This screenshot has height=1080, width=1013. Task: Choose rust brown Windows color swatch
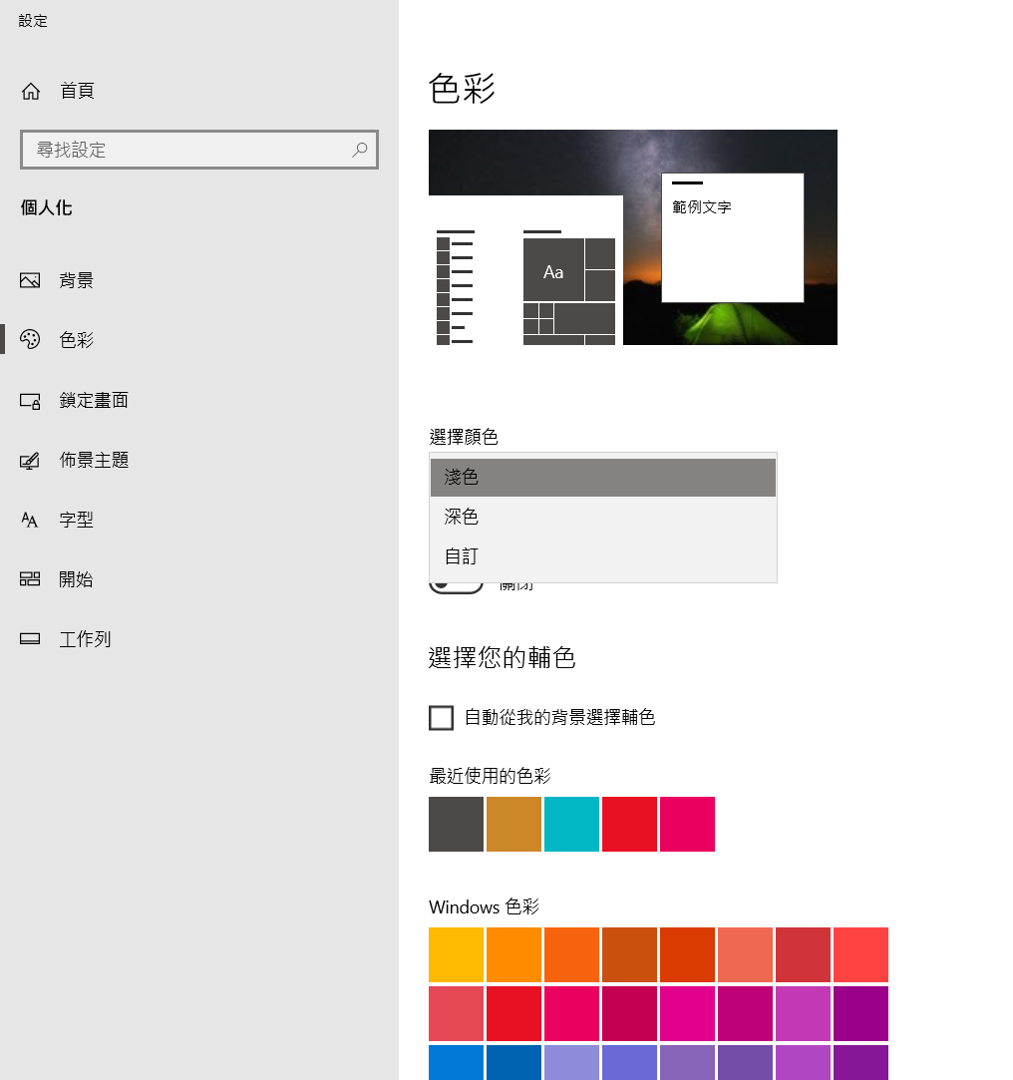pos(629,954)
